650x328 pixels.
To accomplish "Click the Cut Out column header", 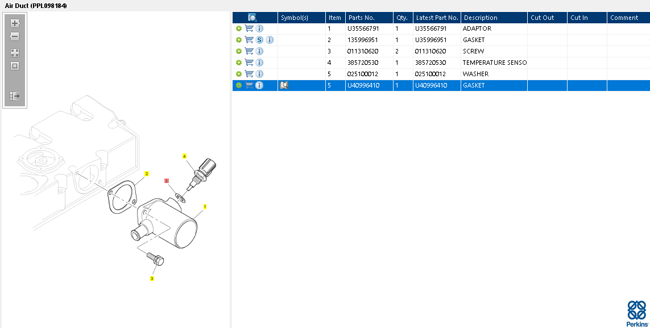I will (x=547, y=18).
